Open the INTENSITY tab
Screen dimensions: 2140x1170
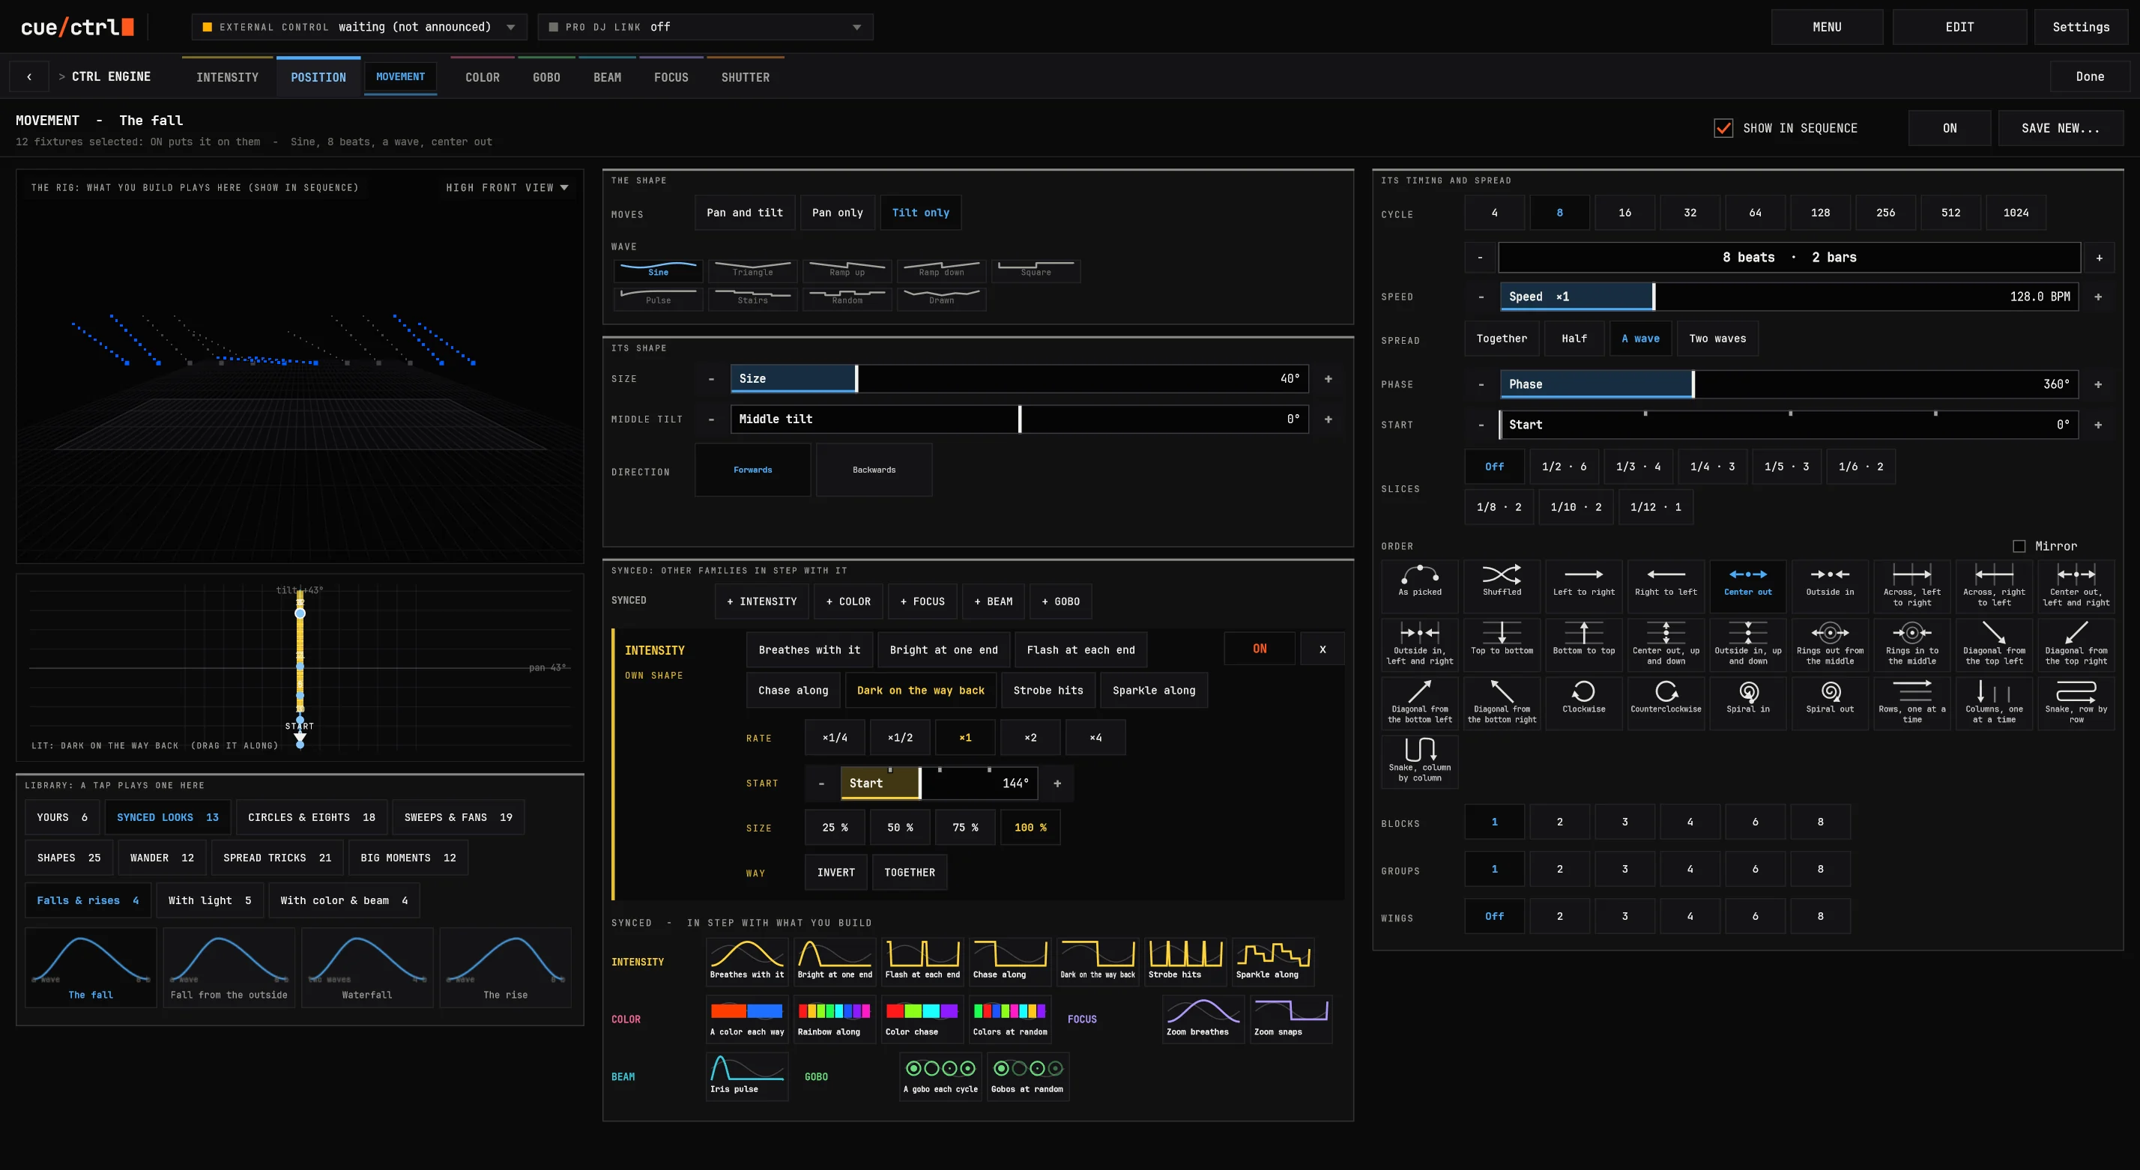(x=227, y=77)
